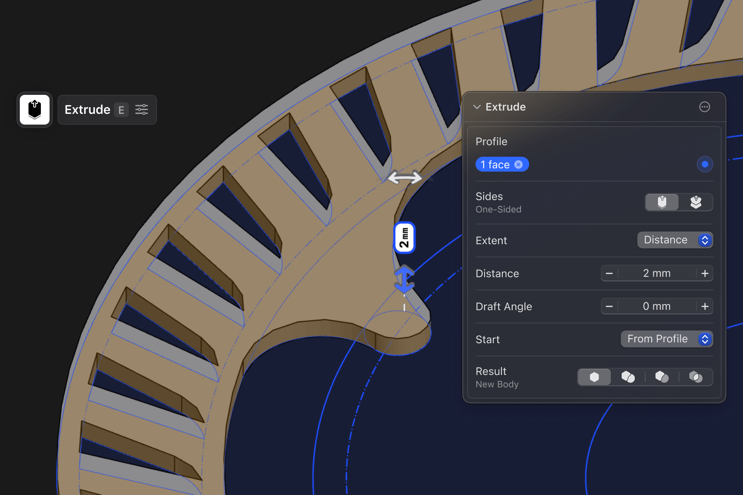Activate the Profile selection radio indicator
This screenshot has width=743, height=495.
pos(705,164)
